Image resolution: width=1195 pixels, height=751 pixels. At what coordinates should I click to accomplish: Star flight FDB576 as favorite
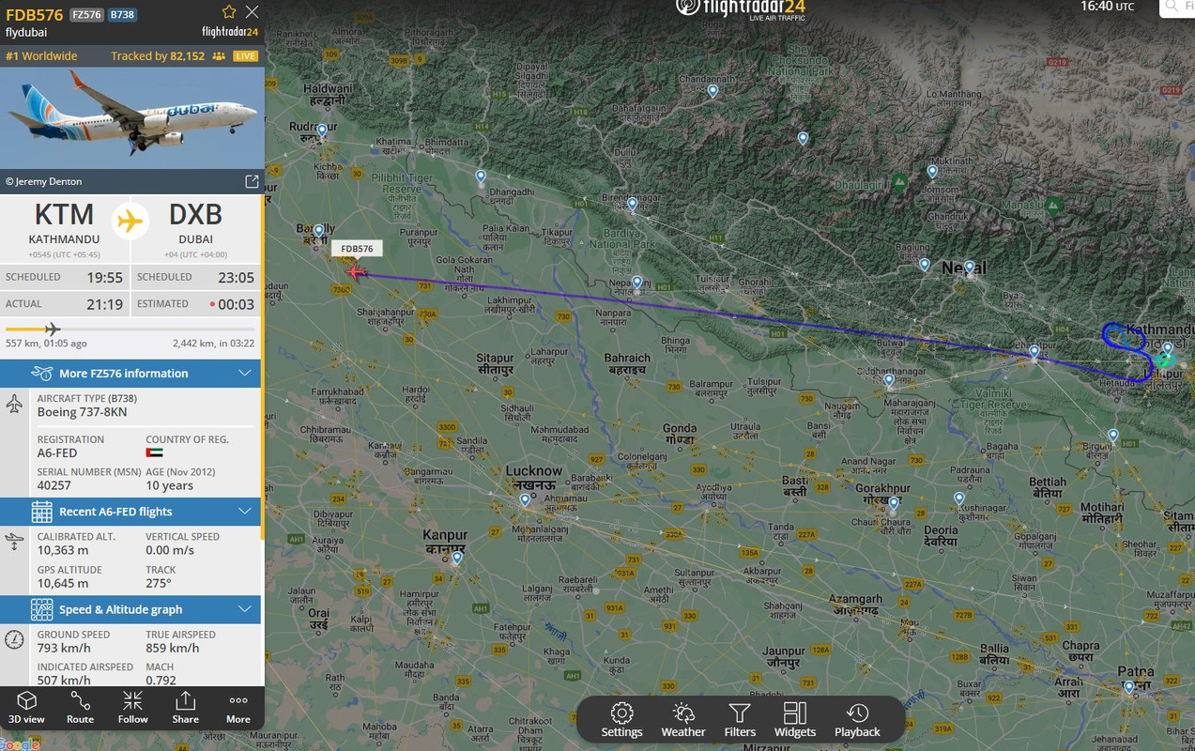coord(229,12)
